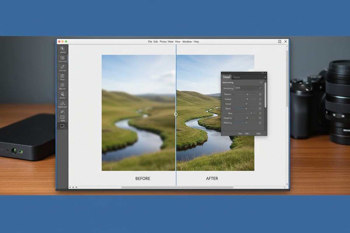
Task: Select the pencil-shaped tool in the sidebar
Action: tap(62, 68)
